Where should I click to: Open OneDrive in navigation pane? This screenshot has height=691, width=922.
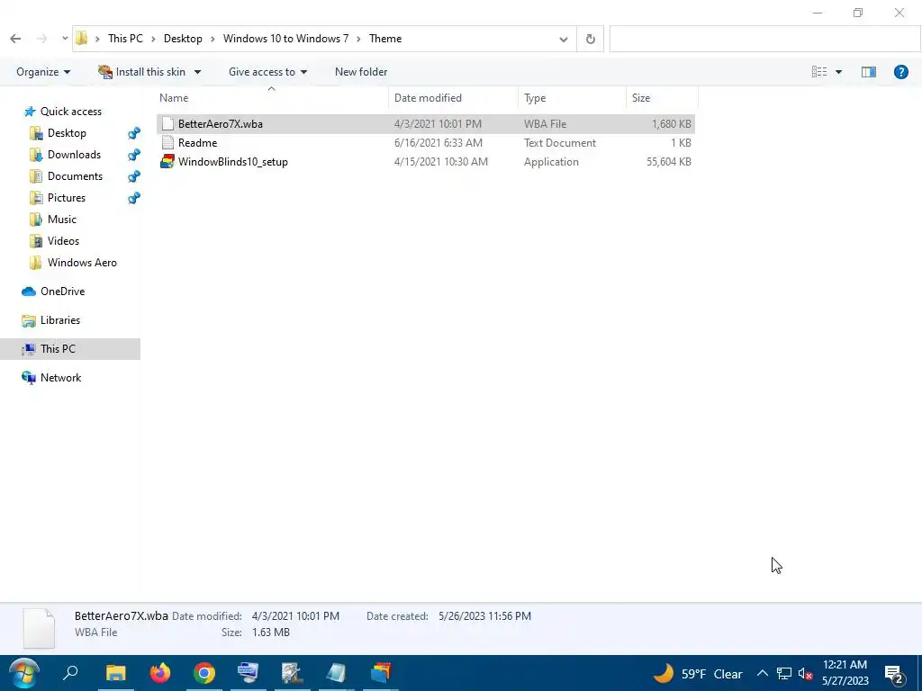point(62,292)
